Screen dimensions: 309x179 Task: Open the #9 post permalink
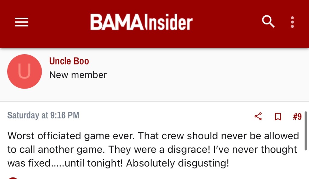click(297, 117)
